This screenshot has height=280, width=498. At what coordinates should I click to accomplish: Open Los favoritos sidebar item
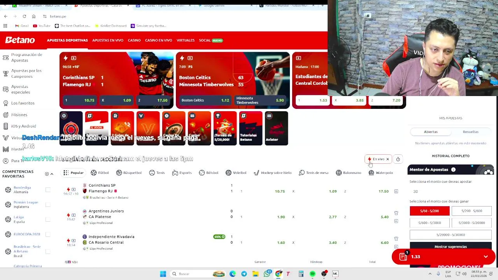point(23,103)
